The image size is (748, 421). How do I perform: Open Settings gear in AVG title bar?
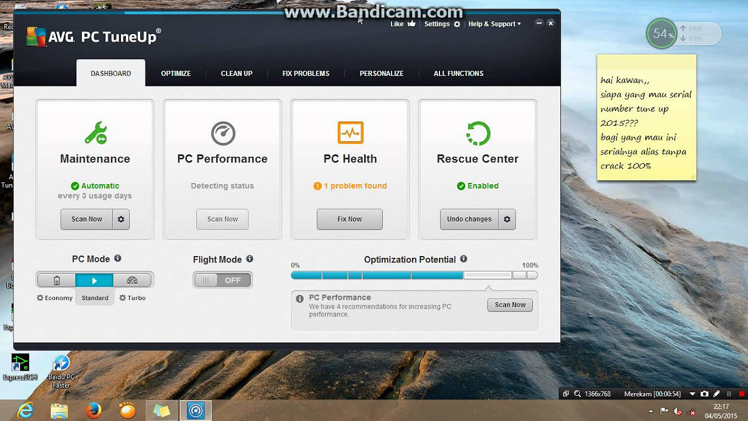click(x=457, y=24)
